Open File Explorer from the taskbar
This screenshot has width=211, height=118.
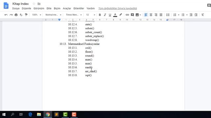[39, 114]
